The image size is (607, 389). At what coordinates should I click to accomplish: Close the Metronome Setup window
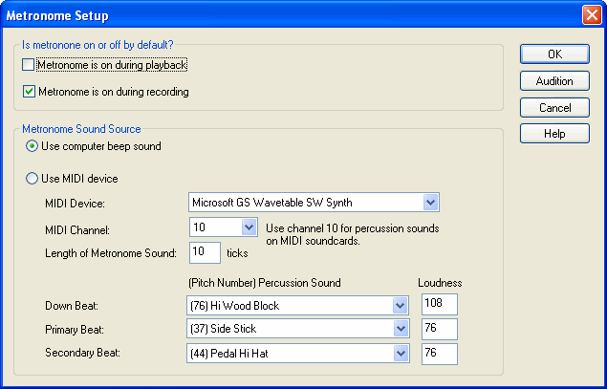tap(591, 15)
